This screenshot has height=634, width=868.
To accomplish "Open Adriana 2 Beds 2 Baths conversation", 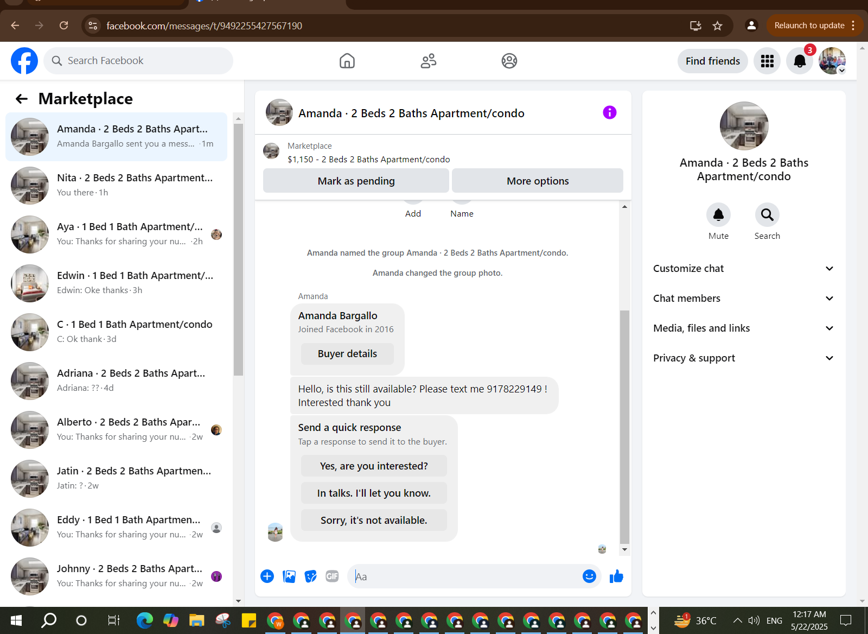I will 116,381.
